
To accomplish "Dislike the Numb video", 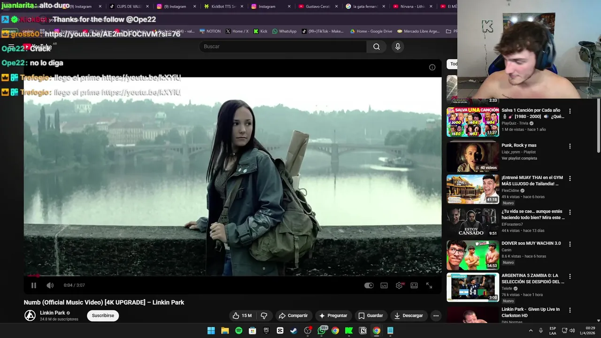I will (x=264, y=315).
